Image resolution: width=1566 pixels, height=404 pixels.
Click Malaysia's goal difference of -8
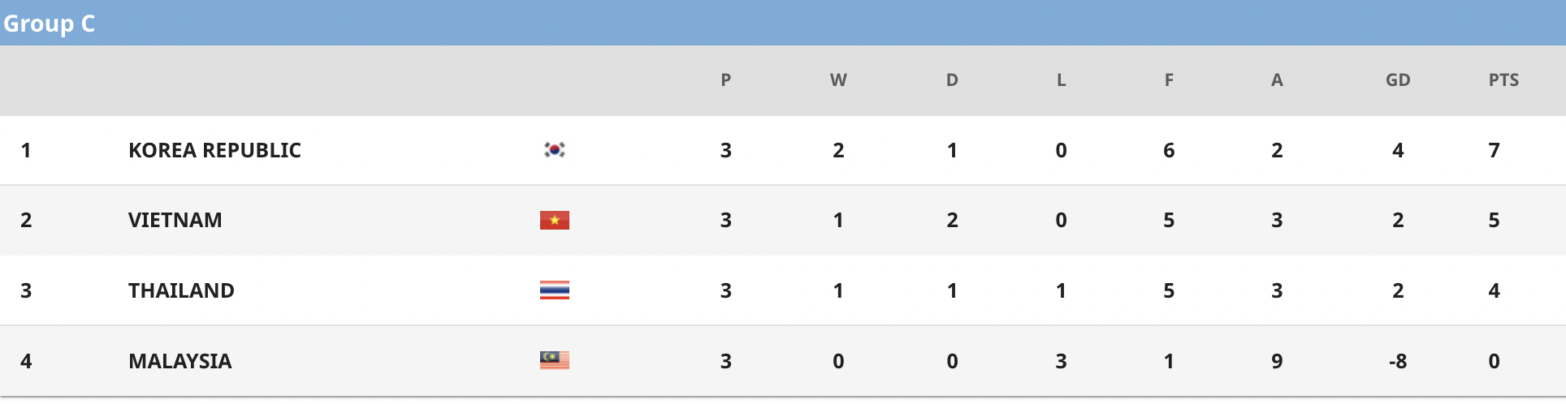pyautogui.click(x=1398, y=361)
